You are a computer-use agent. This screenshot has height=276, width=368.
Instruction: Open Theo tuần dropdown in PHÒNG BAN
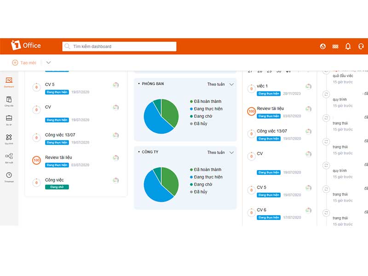(x=220, y=84)
